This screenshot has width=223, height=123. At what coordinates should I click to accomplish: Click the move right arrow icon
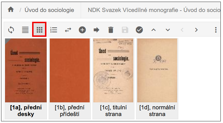coord(96,30)
